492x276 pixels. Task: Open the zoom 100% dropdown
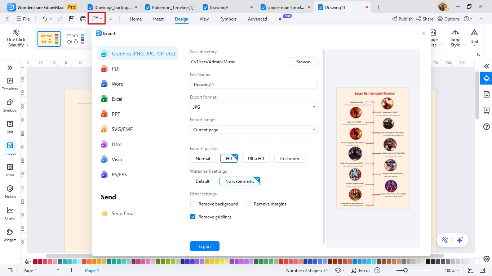click(452, 270)
